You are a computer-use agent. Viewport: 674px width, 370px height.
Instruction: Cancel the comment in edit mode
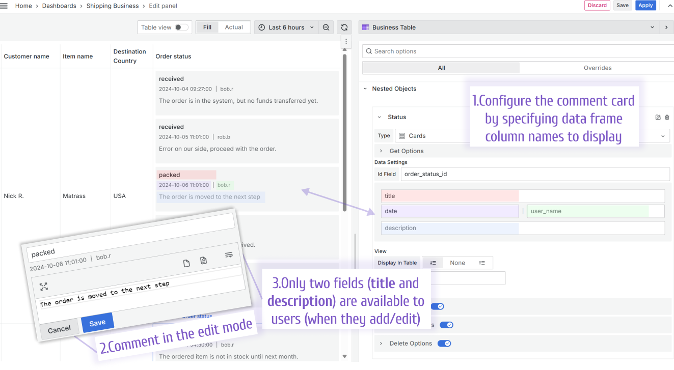59,328
